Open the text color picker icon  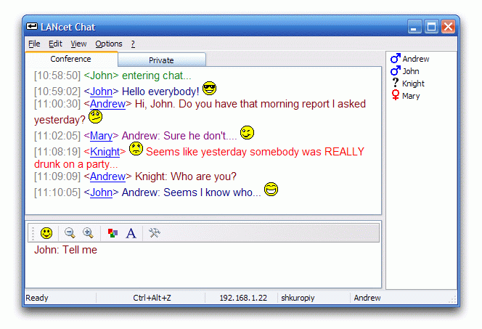pyautogui.click(x=112, y=233)
